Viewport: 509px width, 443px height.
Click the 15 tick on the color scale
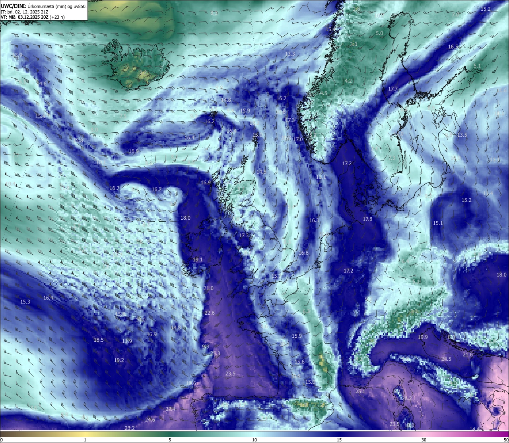point(339,439)
